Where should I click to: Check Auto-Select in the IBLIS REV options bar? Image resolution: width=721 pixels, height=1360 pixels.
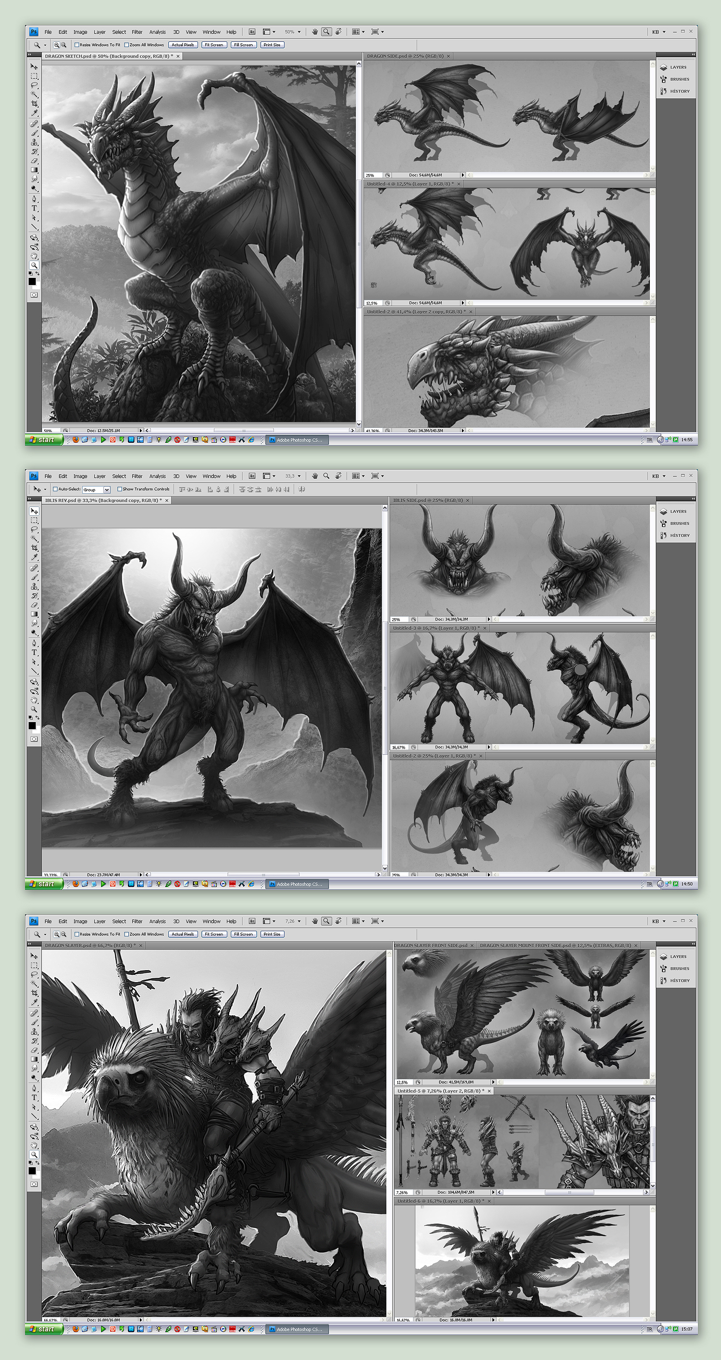tap(55, 489)
